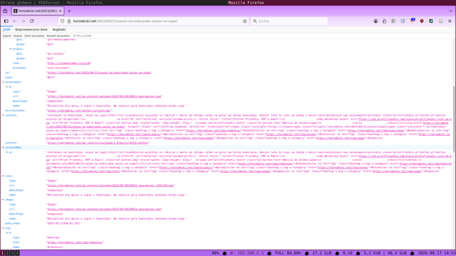Switch to the Nieprzetworzone dane tab
Image resolution: width=456 pixels, height=256 pixels.
(x=31, y=30)
